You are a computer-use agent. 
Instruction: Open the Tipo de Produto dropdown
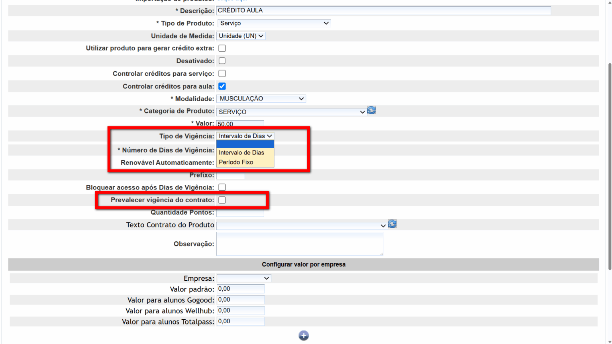[274, 23]
